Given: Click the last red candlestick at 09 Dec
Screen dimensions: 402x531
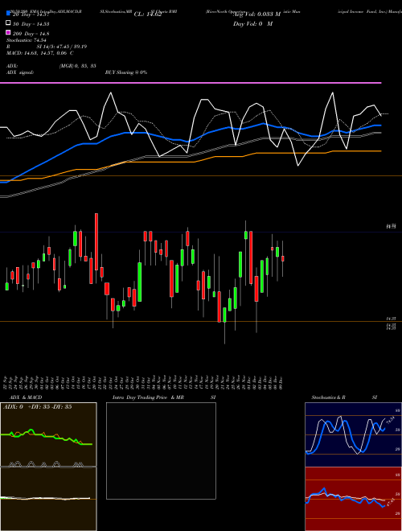Looking at the screenshot, I should click(x=282, y=259).
